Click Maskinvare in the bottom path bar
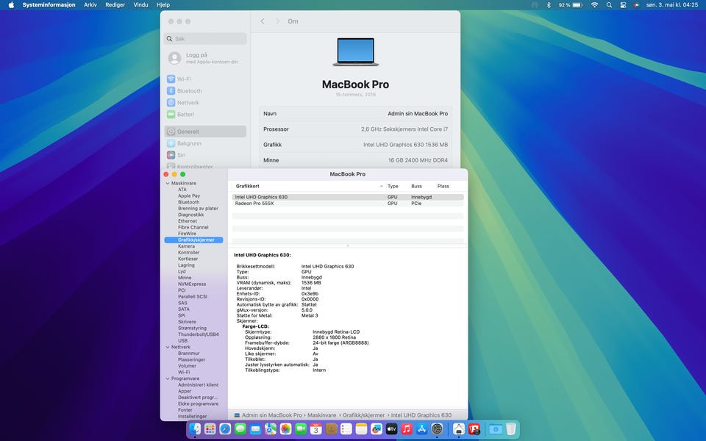This screenshot has width=706, height=441. pos(321,415)
